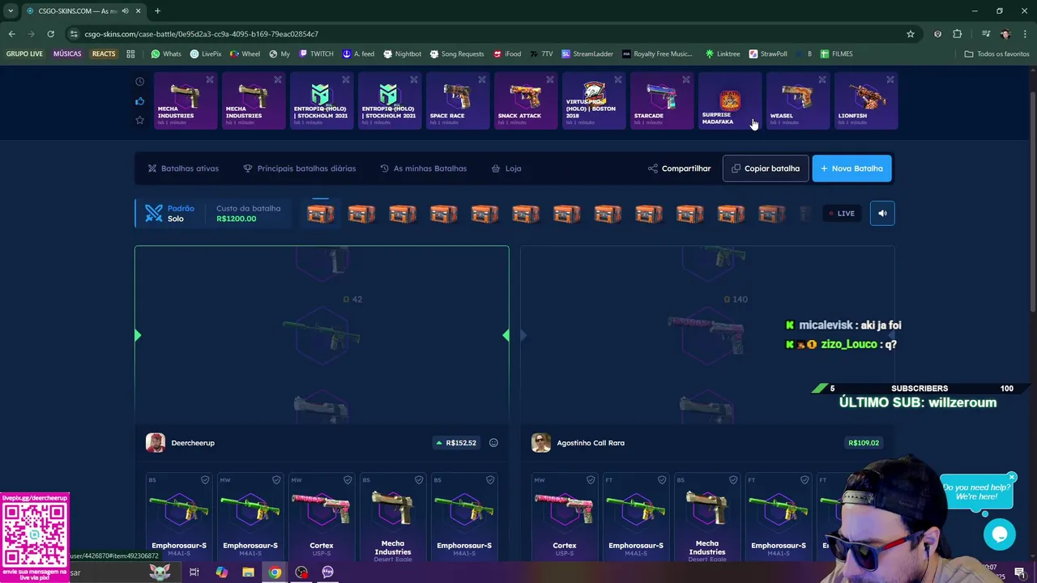Mute the CSGO-SKINS browser tab audio
The height and width of the screenshot is (583, 1037).
125,11
